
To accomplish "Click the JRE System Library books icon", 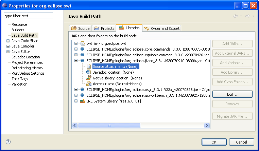I will pos(82,101).
